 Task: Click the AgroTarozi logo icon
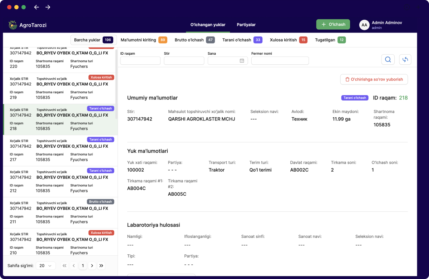click(x=13, y=25)
